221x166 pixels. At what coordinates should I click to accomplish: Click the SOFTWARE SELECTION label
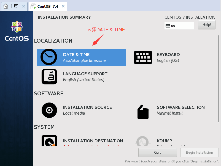(x=181, y=107)
